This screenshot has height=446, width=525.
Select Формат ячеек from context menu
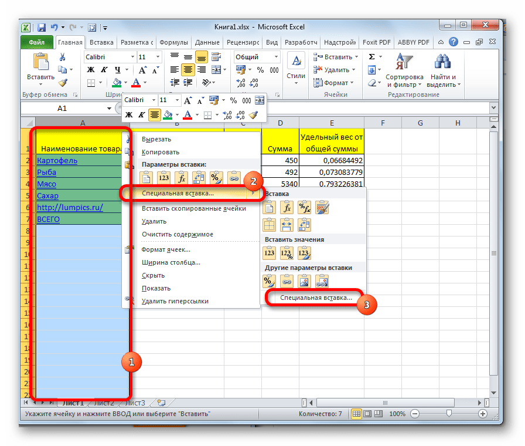tap(166, 249)
